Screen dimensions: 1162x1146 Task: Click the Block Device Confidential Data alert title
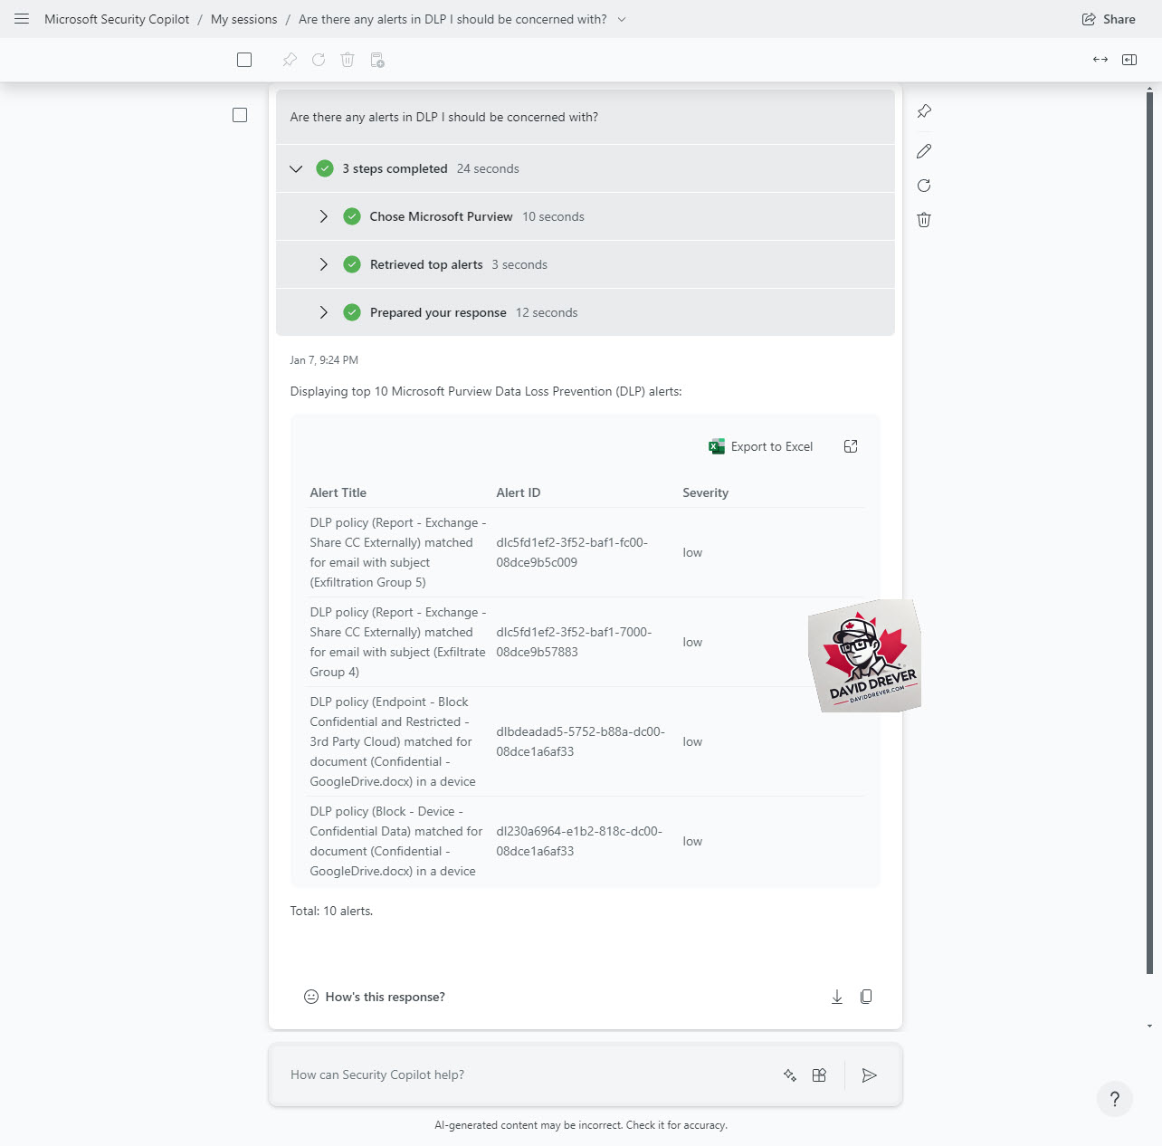click(x=396, y=841)
